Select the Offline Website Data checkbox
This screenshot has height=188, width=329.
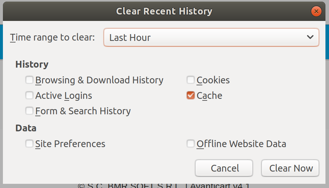[191, 144]
